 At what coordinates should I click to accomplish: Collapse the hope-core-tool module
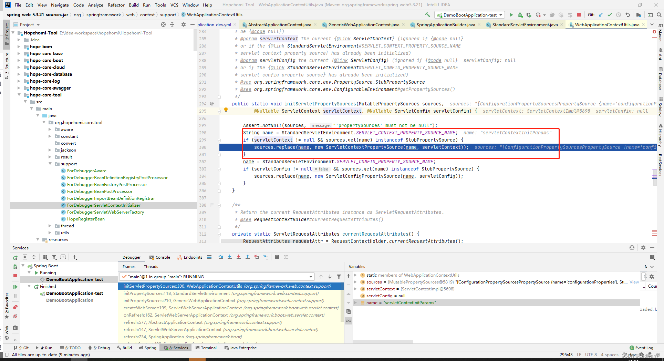tap(19, 95)
